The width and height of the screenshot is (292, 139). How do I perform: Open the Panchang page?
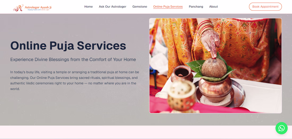(x=196, y=7)
